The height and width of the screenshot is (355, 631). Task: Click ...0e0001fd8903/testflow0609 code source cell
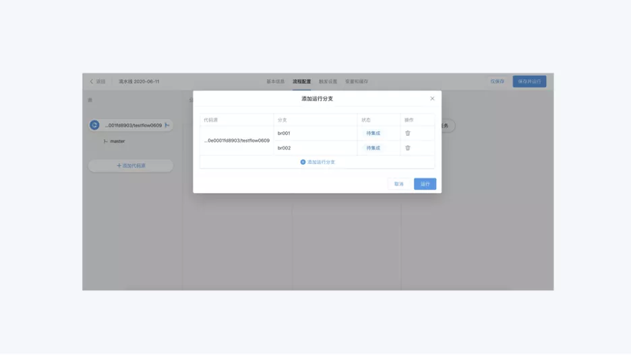(237, 141)
